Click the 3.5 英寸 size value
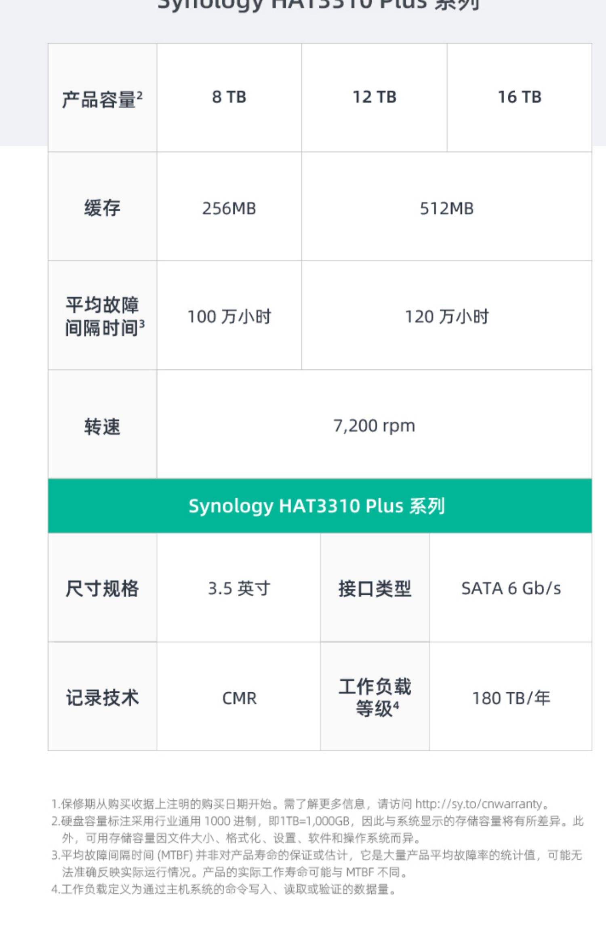 [239, 588]
